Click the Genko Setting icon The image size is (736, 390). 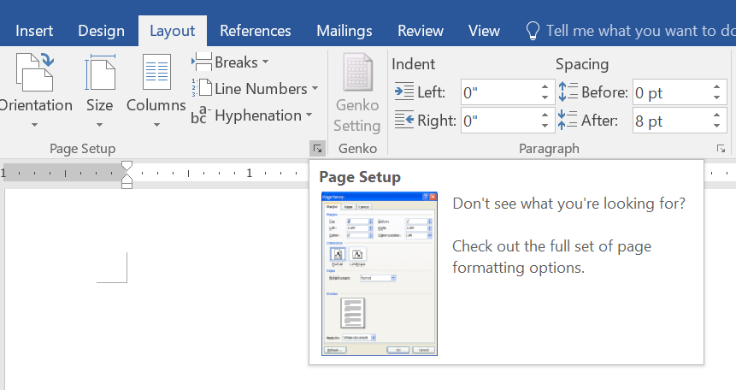coord(356,74)
